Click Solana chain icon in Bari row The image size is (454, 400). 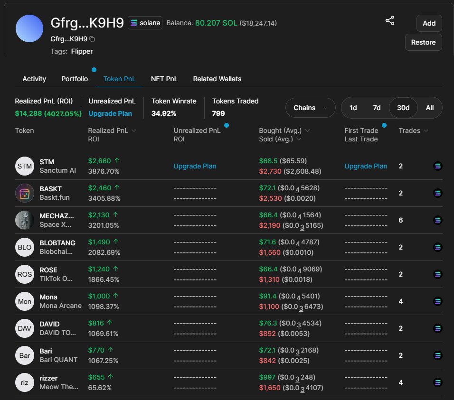pyautogui.click(x=438, y=355)
